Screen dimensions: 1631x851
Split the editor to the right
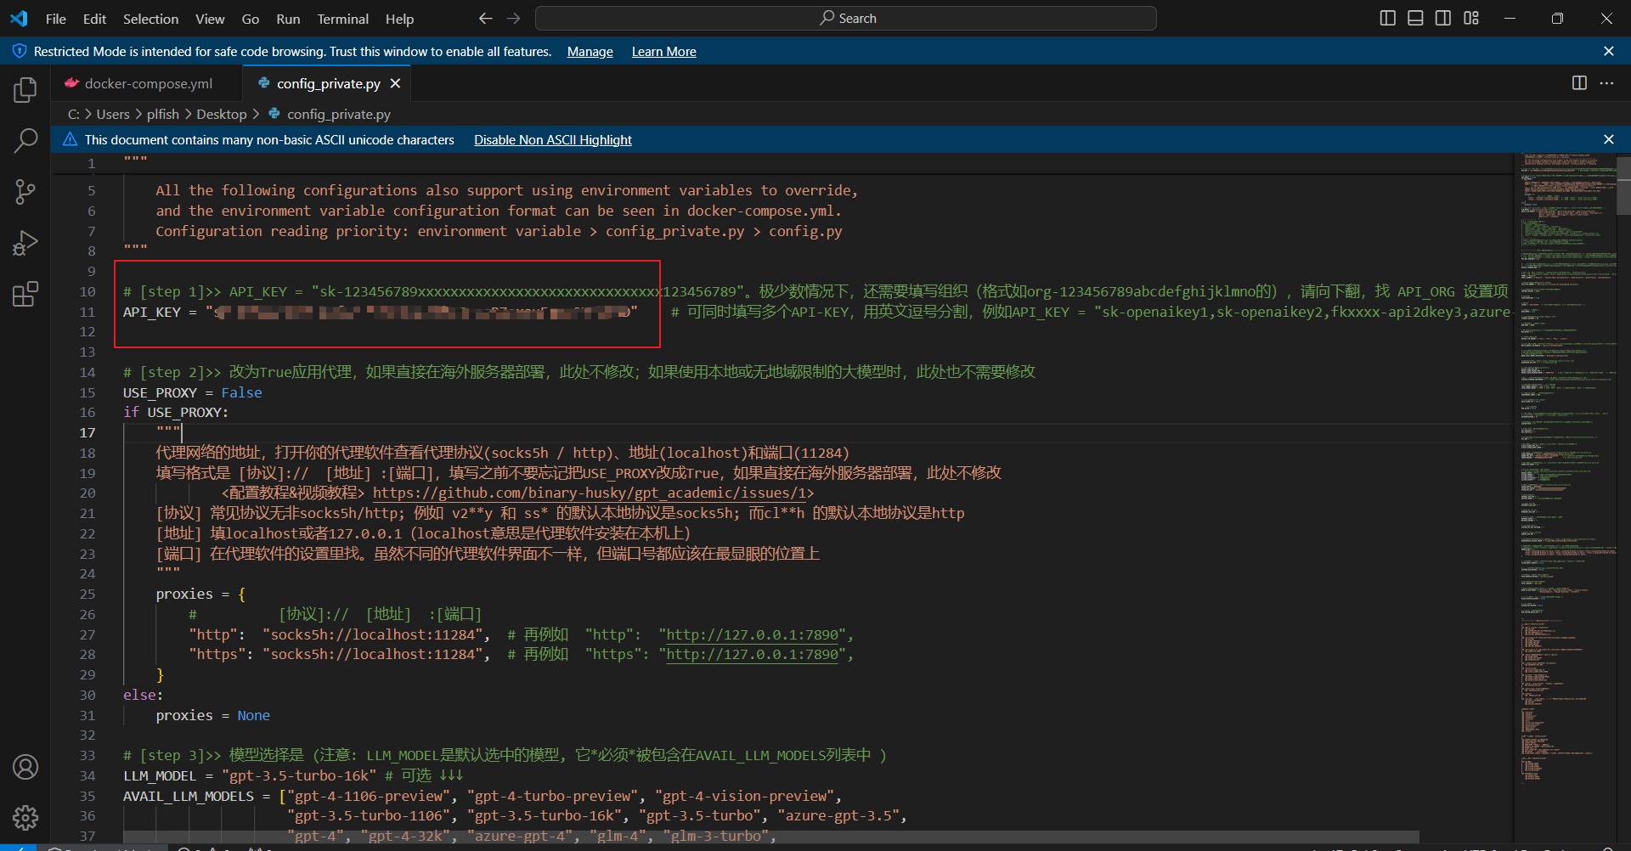pos(1579,83)
